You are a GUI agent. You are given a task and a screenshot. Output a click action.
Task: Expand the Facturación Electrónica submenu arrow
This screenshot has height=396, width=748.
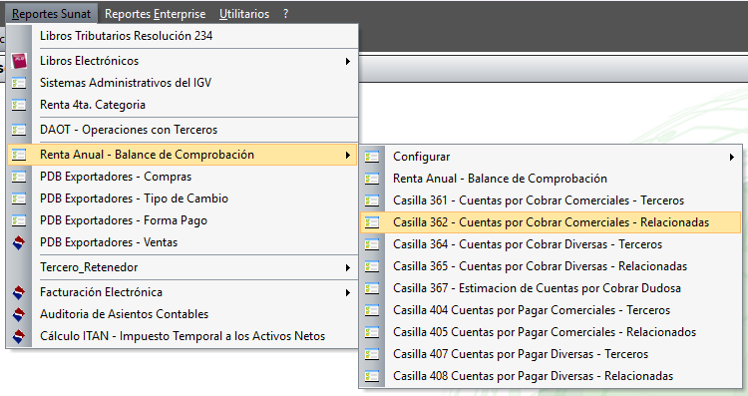pos(348,292)
